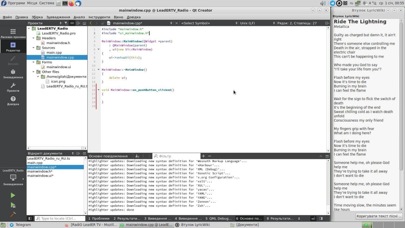The image size is (405, 228).
Task: Open the Unix (LF) line ending dropdown
Action: coord(257,23)
